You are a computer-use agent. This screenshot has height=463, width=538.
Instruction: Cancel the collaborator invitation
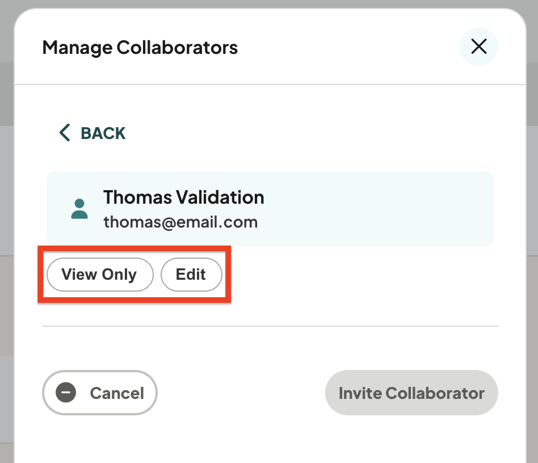[100, 393]
